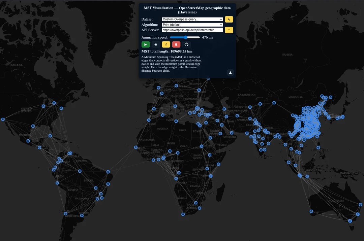Click into the API Server URL field
Screen dimensions: 364x241
pyautogui.click(x=192, y=30)
